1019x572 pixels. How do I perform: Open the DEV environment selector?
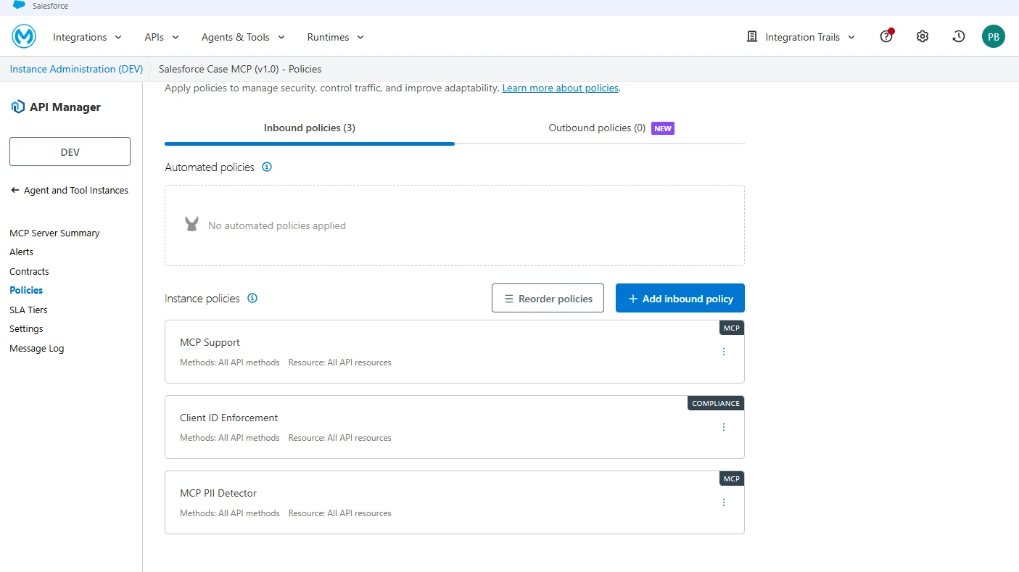click(70, 152)
